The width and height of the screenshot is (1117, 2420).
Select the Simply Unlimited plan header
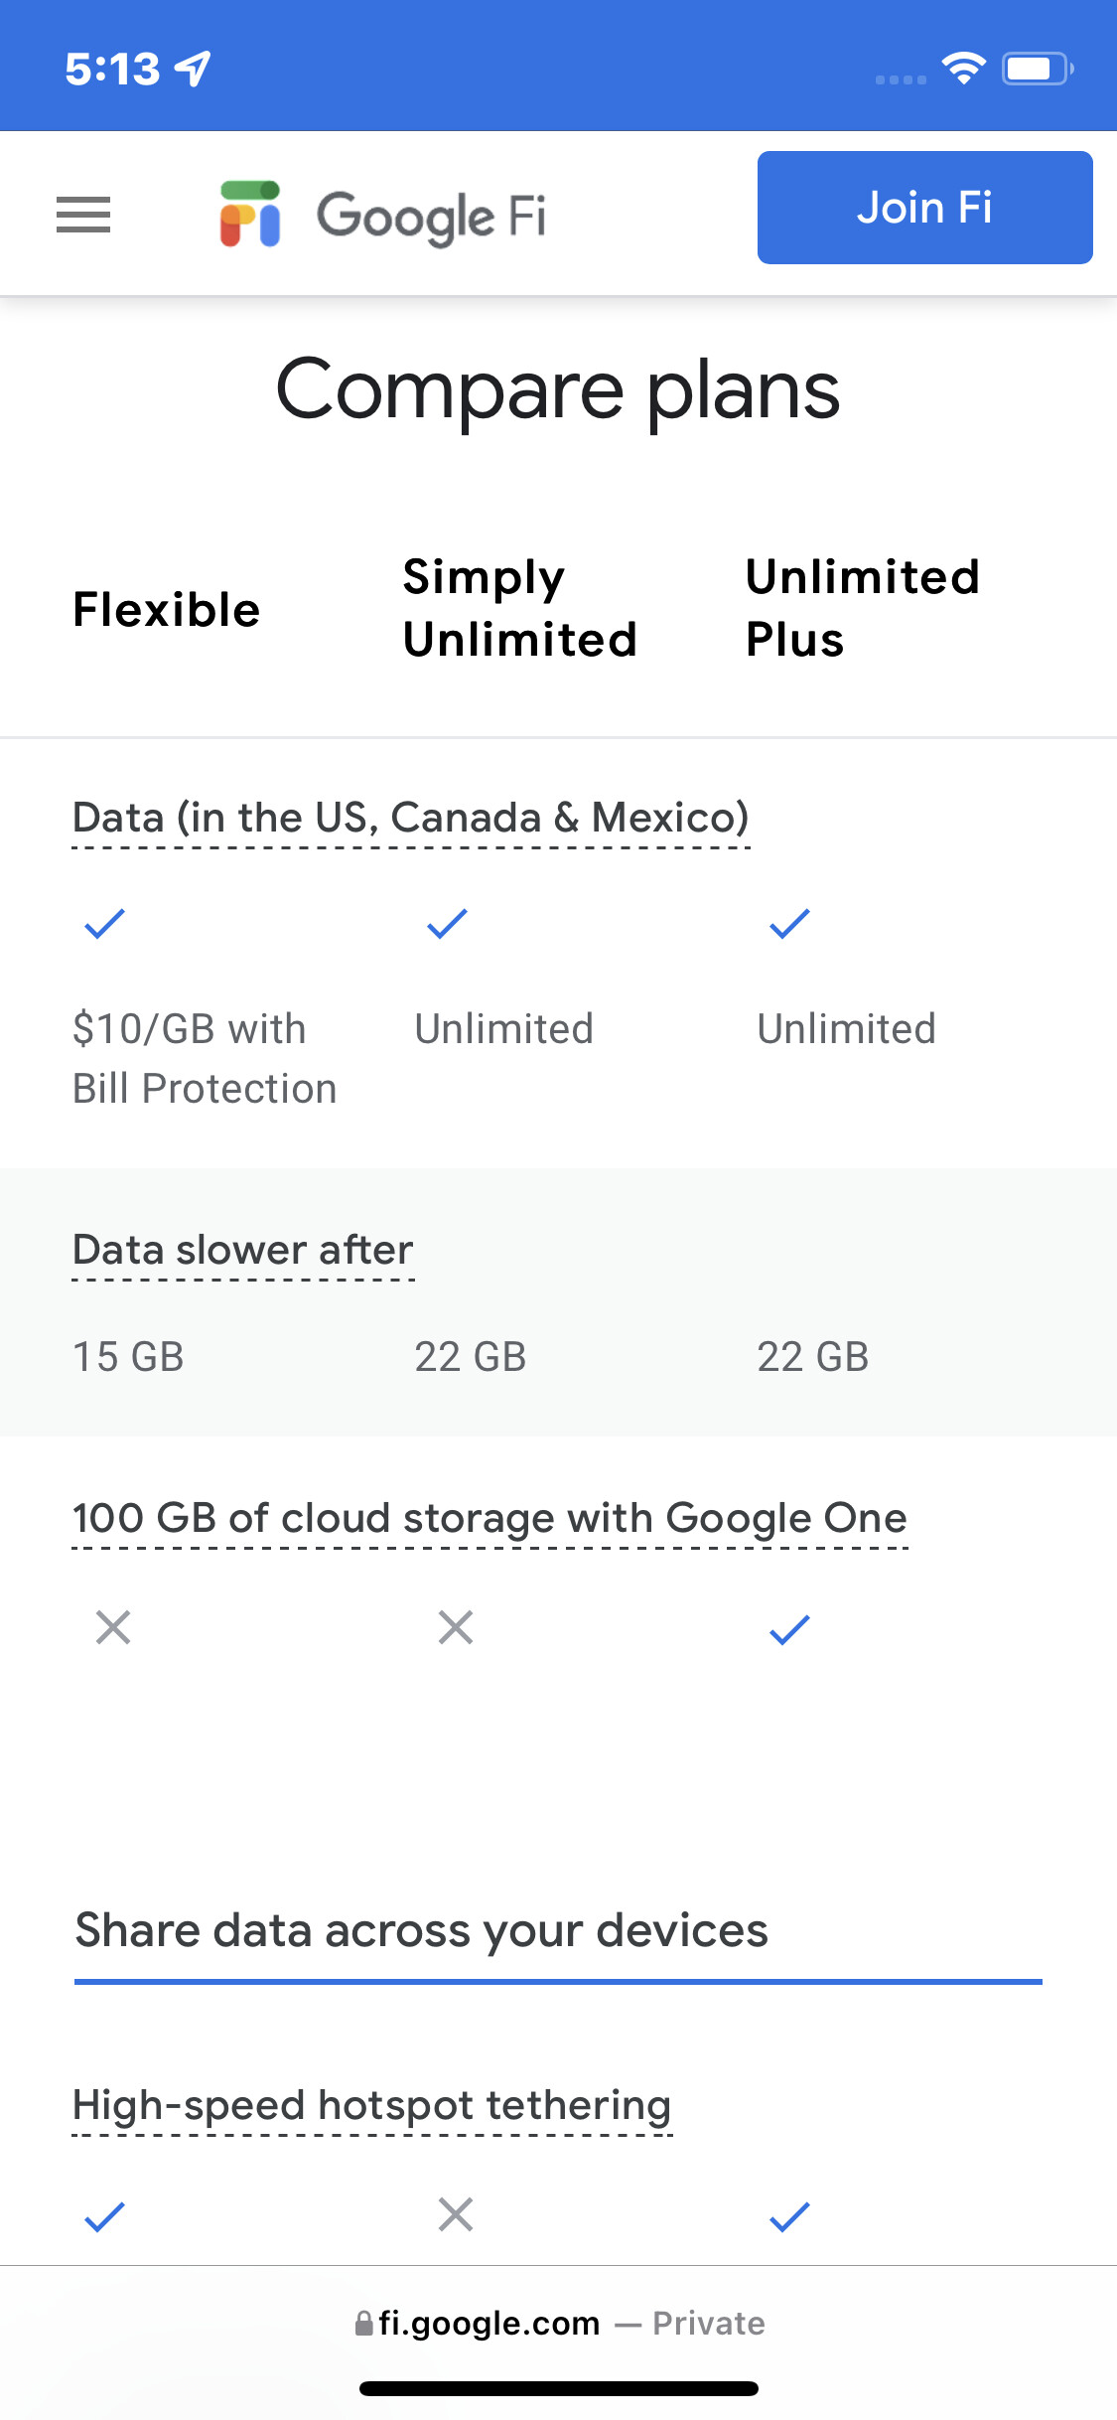pos(519,608)
